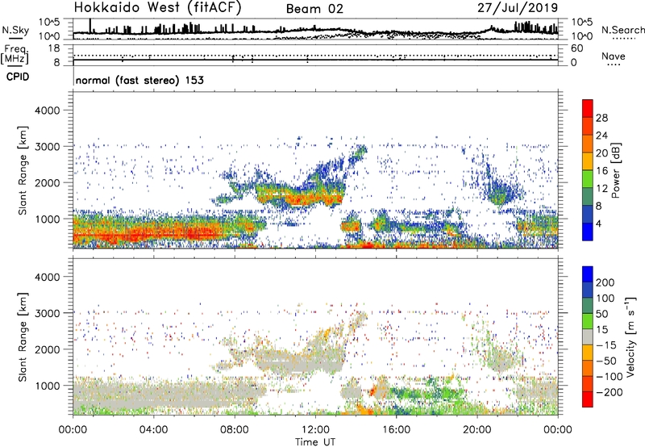This screenshot has width=645, height=447.
Task: Click the 'N.Sky' legend label
Action: (15, 30)
